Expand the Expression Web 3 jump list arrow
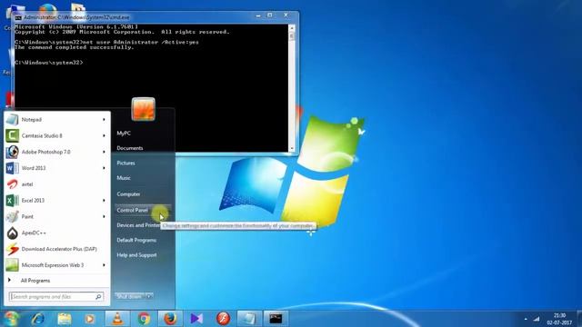The width and height of the screenshot is (582, 327). [x=104, y=265]
